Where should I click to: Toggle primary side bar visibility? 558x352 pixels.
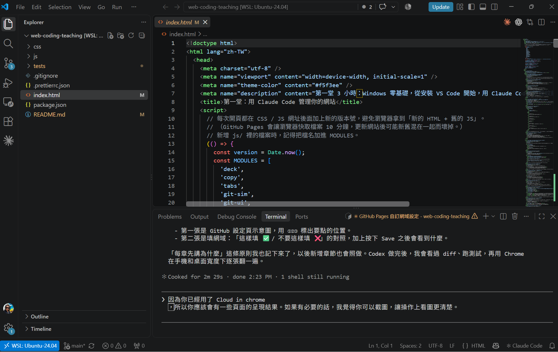click(x=472, y=7)
